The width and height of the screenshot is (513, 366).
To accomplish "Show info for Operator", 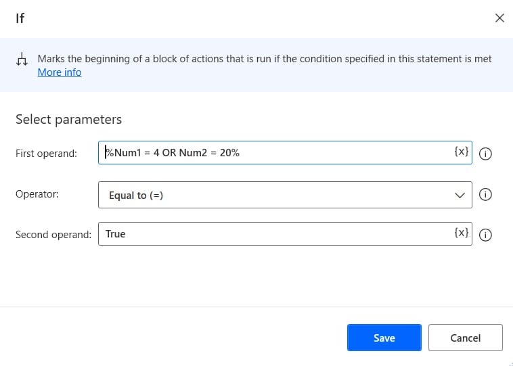I will coord(485,194).
